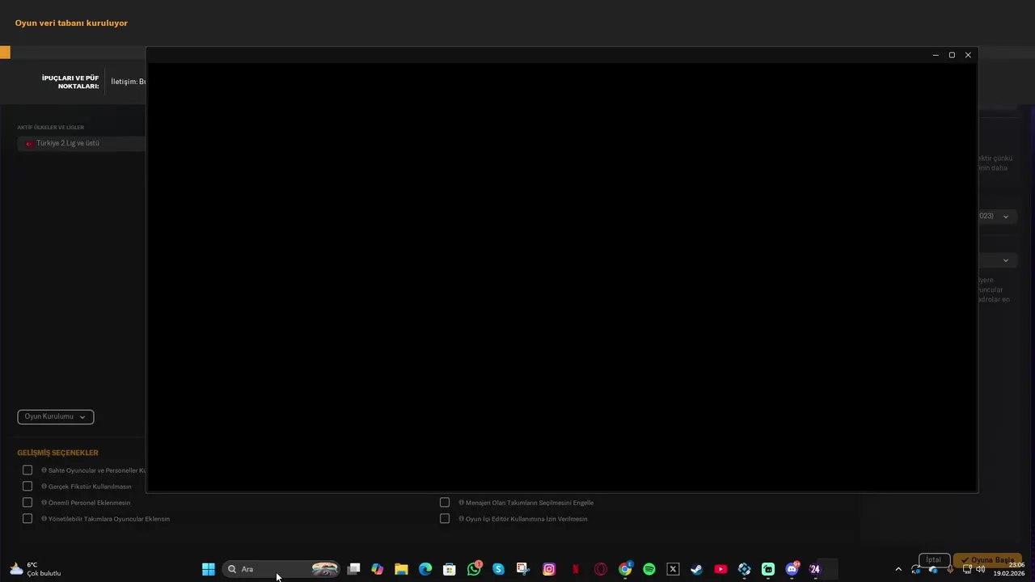Open File Explorer from the taskbar
The width and height of the screenshot is (1035, 582).
401,569
